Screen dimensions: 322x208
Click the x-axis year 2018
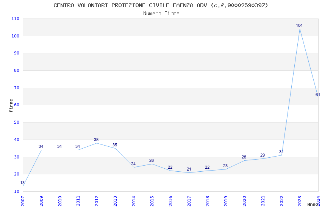(x=208, y=201)
